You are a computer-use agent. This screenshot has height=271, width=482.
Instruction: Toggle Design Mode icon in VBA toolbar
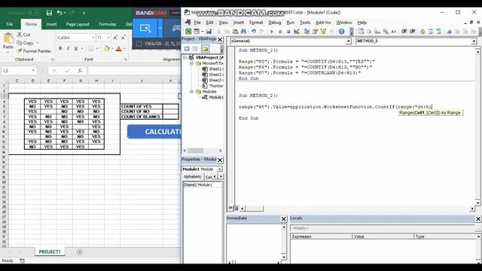click(297, 32)
